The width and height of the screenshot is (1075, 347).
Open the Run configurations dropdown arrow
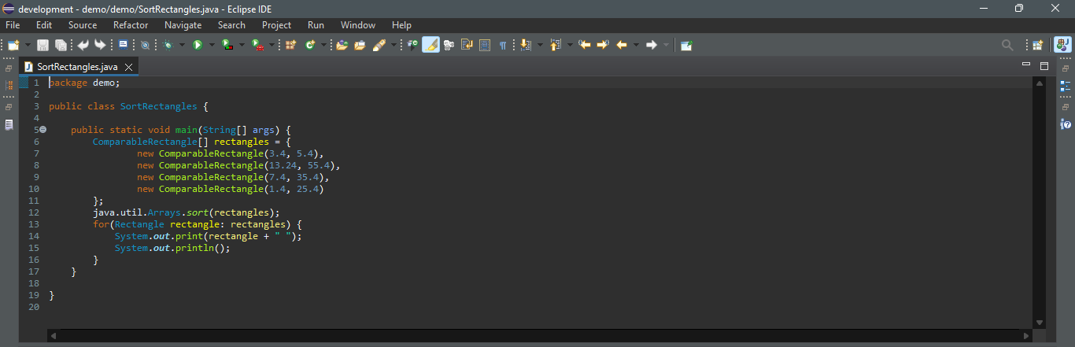point(212,45)
